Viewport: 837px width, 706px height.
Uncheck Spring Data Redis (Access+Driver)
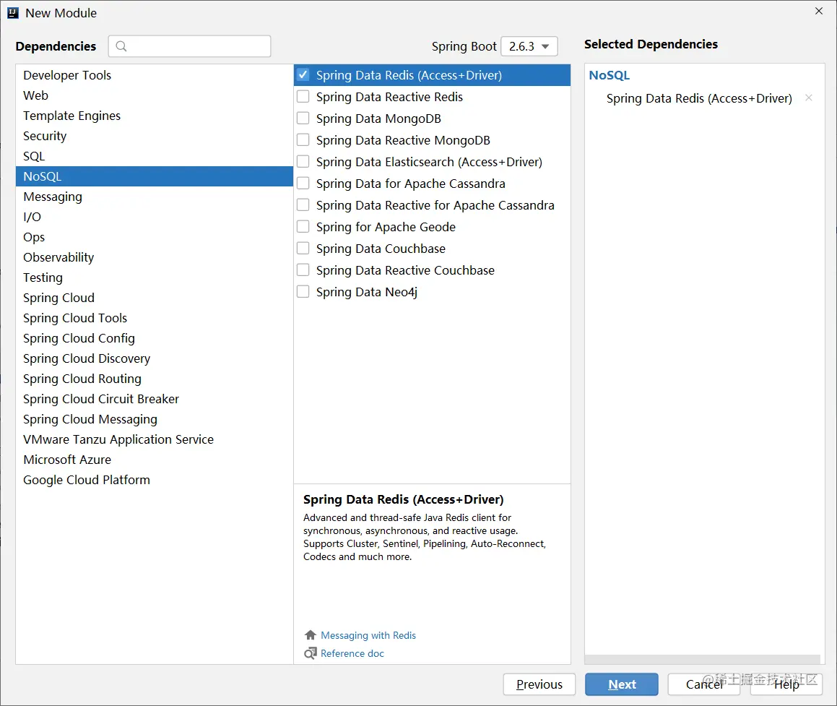[303, 74]
